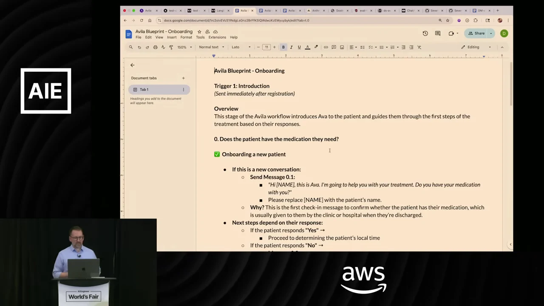Go back in browser history
This screenshot has height=306, width=544.
[125, 20]
